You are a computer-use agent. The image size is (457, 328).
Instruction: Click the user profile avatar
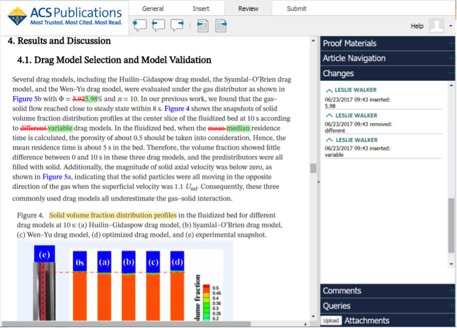[x=436, y=26]
